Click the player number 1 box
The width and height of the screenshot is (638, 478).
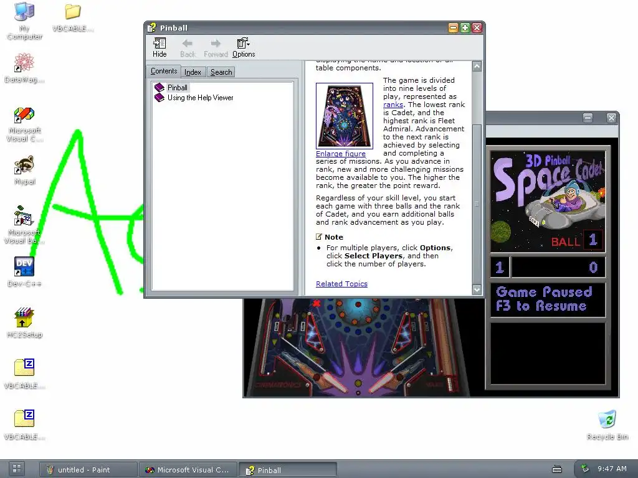pyautogui.click(x=500, y=267)
